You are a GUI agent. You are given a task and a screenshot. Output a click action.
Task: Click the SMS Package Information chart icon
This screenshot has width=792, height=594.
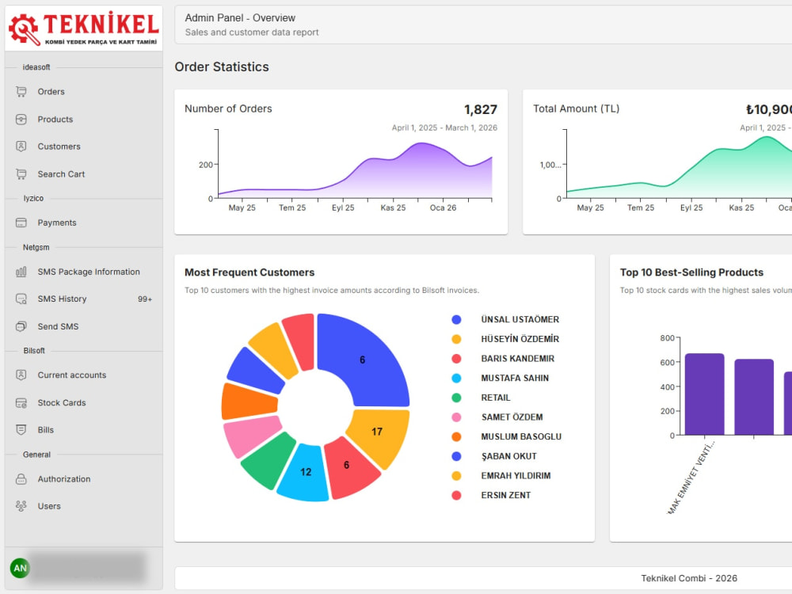(21, 272)
